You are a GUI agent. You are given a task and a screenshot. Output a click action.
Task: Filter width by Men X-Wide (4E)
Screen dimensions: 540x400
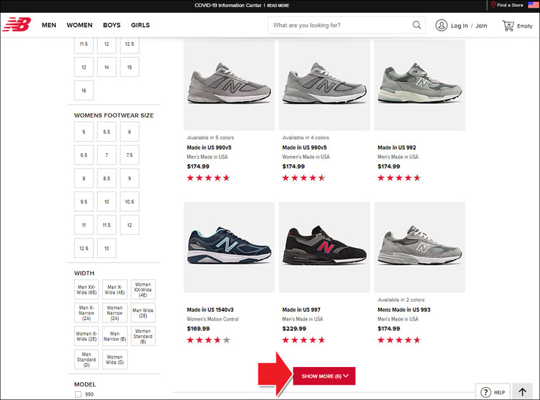[x=115, y=289]
